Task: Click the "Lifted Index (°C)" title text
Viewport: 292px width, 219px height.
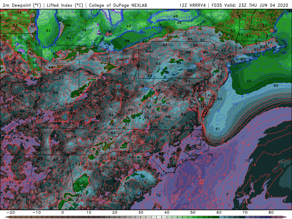Action: pos(65,5)
